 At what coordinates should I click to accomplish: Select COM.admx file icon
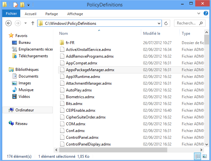pyautogui.click(x=62, y=124)
